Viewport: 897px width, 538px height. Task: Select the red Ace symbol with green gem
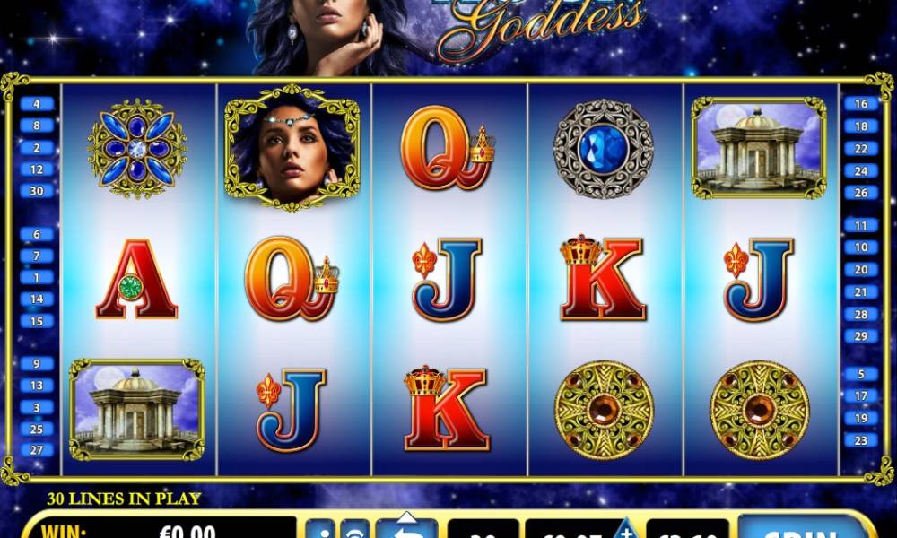tap(136, 279)
